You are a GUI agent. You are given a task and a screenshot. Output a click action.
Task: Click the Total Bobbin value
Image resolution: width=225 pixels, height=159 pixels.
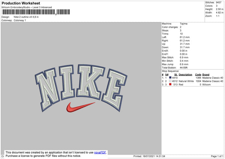pyautogui.click(x=183, y=67)
